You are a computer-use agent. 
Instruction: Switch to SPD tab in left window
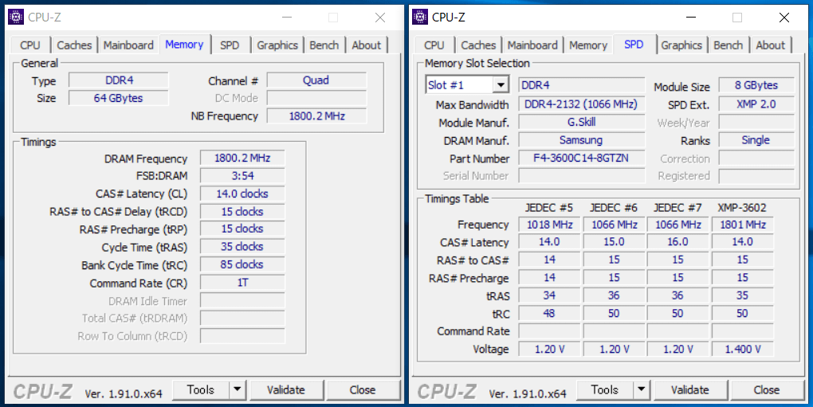point(230,45)
